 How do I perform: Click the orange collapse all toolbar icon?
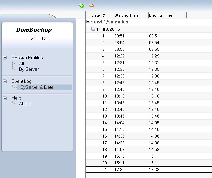click(x=91, y=5)
